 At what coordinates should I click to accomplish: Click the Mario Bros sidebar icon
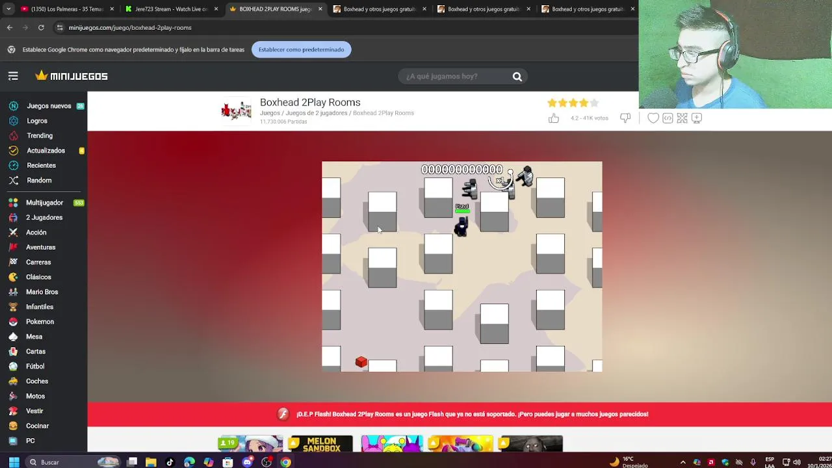[13, 292]
